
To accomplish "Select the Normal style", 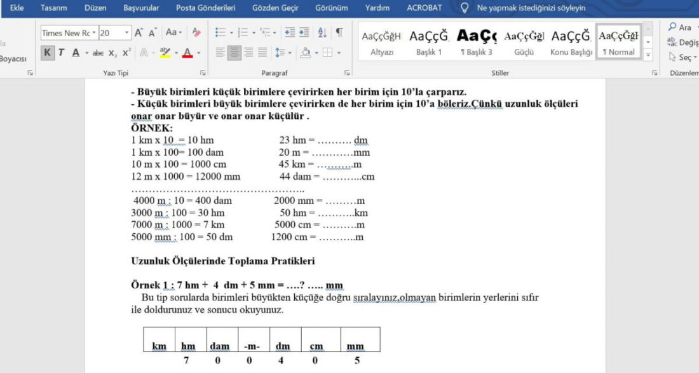I will coord(618,42).
